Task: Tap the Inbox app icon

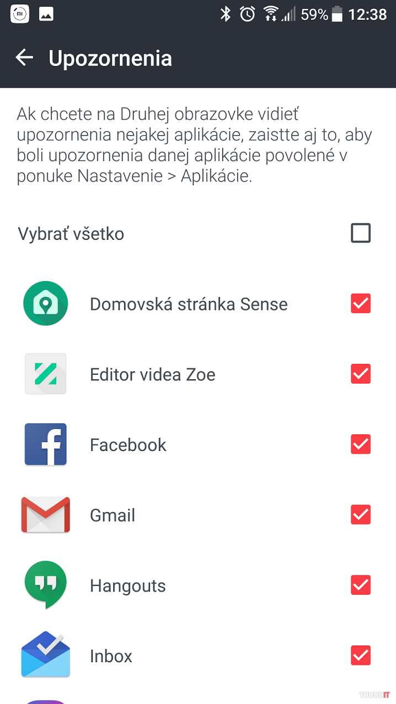Action: (x=46, y=655)
